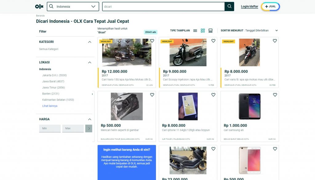
Task: Click the search magnifier button
Action: (229, 6)
